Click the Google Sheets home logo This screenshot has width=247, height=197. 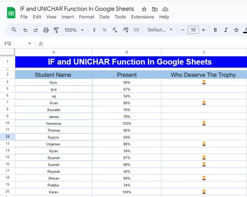tap(11, 13)
